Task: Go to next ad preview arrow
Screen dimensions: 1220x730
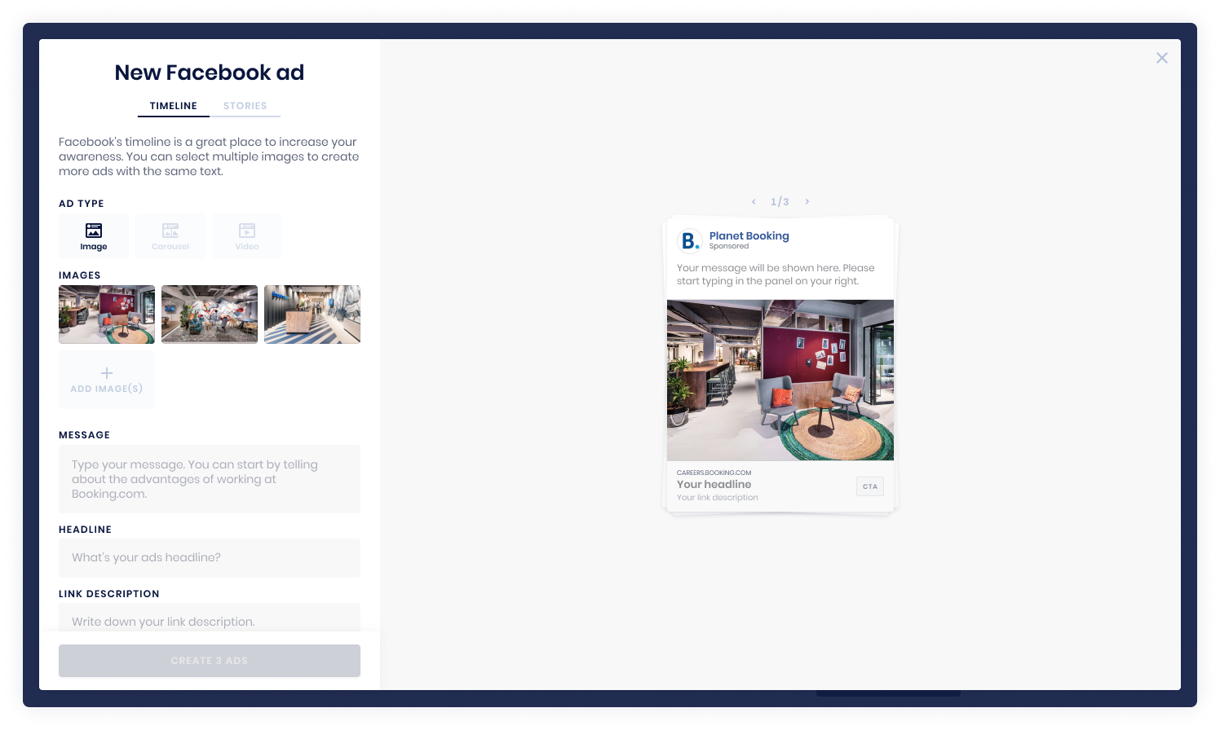Action: (807, 201)
